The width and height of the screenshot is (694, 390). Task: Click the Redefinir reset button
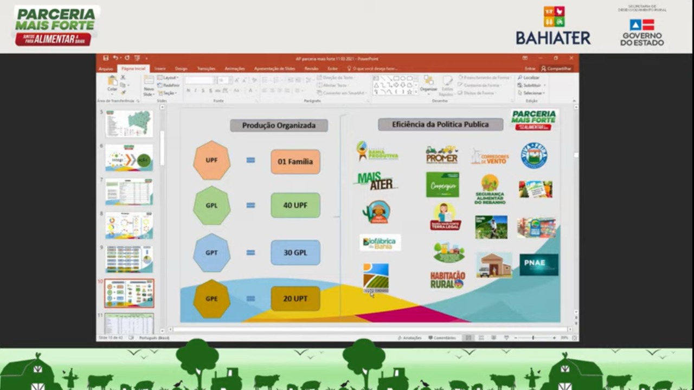[x=170, y=86]
